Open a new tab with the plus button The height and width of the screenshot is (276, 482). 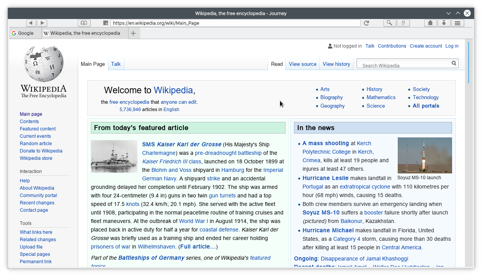tap(134, 33)
